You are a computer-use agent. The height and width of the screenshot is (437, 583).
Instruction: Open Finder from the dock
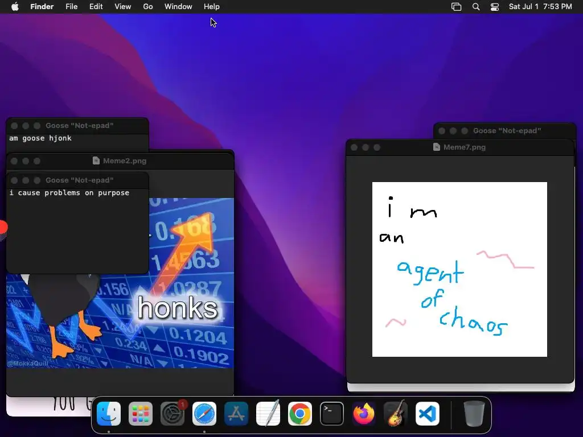coord(109,414)
